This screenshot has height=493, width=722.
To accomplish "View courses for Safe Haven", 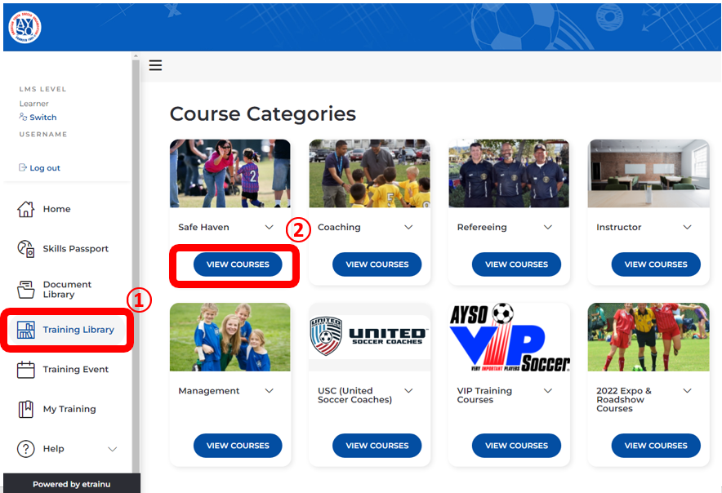I will (238, 264).
